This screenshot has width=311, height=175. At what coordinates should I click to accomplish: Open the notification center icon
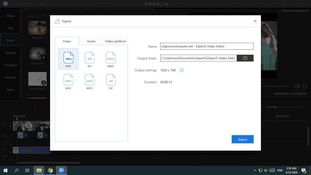pyautogui.click(x=304, y=170)
